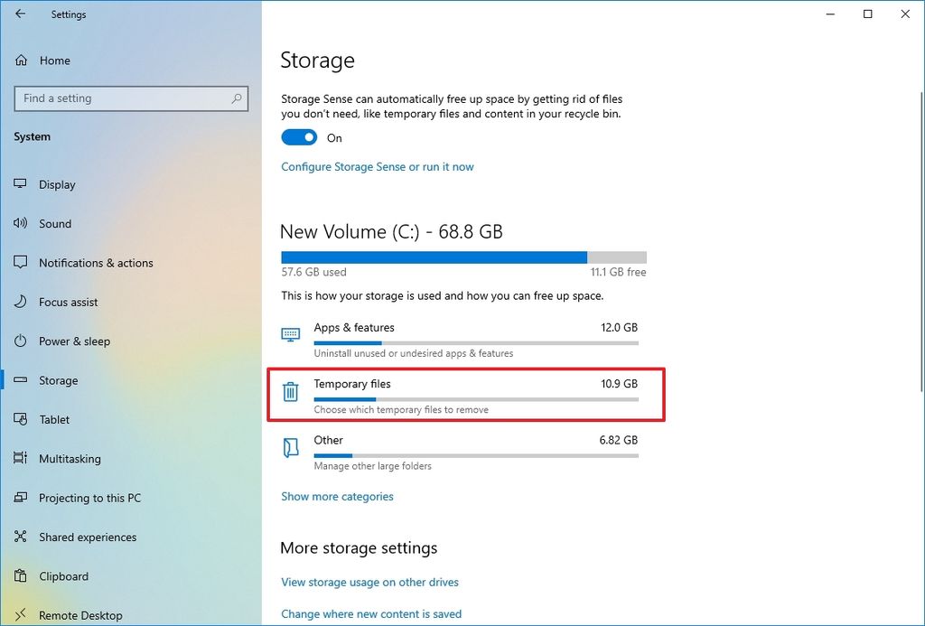Select the Tablet sidebar icon
This screenshot has height=626, width=925.
(x=20, y=419)
